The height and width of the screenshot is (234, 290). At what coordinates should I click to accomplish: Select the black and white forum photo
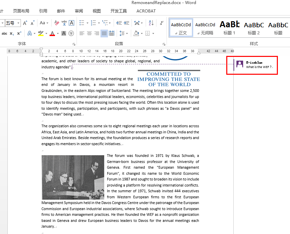pos(73,177)
